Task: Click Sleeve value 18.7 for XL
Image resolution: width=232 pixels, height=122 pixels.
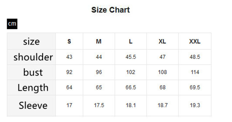Action: point(162,105)
